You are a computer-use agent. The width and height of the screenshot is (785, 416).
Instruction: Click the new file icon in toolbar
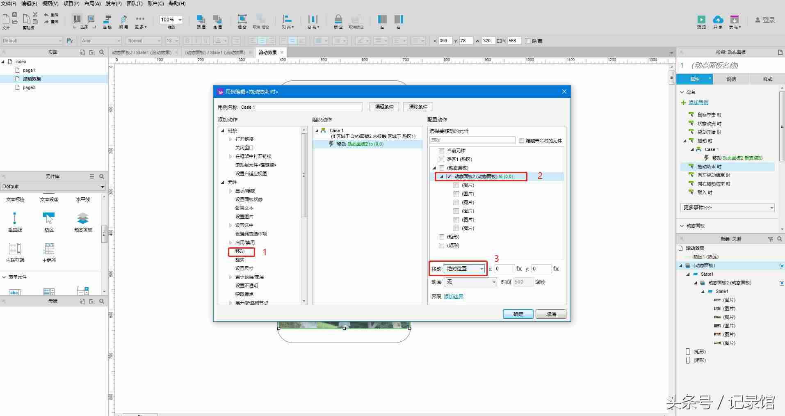tap(6, 19)
